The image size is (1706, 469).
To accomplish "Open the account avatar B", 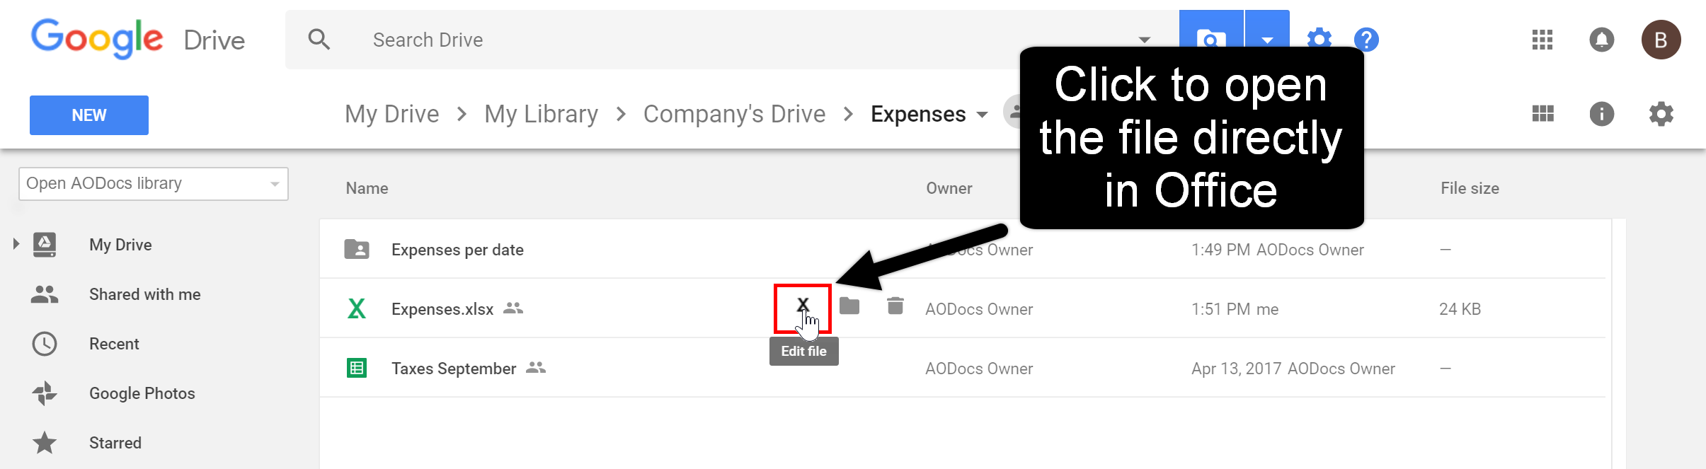I will point(1661,40).
